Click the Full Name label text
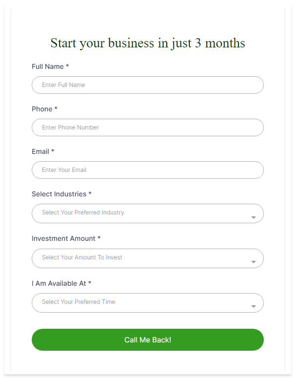Screen dimensions: 297x381 point(48,66)
